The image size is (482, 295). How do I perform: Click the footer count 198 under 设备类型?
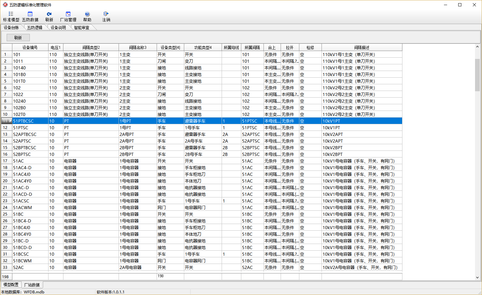(x=170, y=276)
